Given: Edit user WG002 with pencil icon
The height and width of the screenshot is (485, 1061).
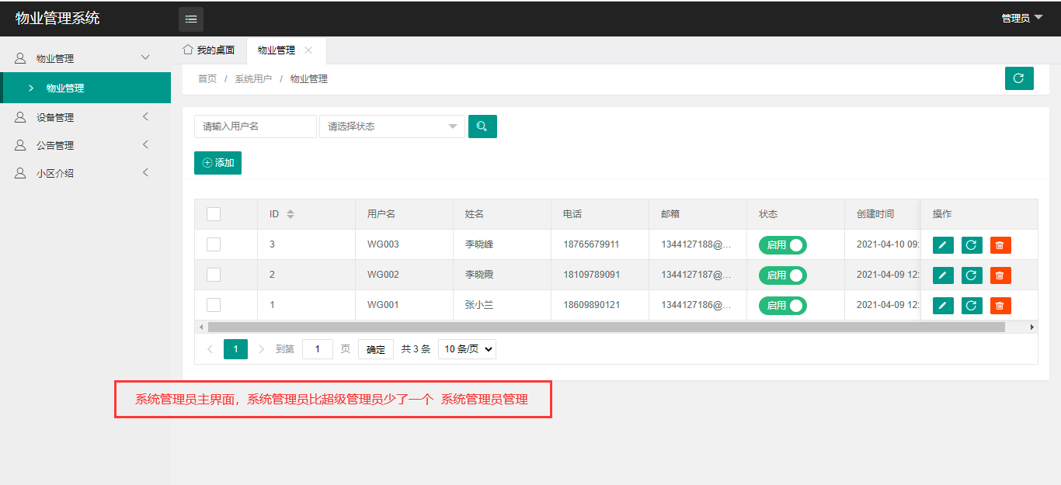Looking at the screenshot, I should (x=943, y=275).
